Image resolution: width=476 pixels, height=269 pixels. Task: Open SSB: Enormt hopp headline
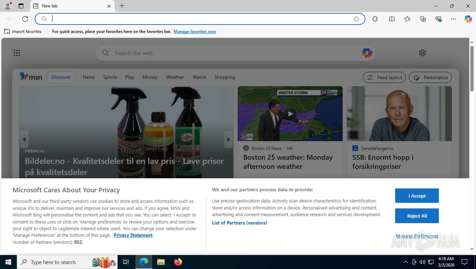(383, 162)
